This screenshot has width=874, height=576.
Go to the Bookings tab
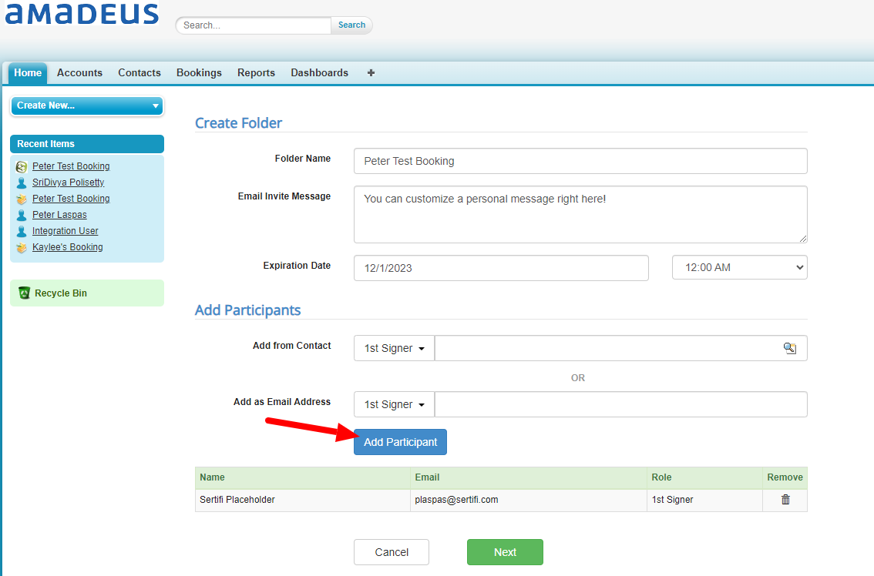(199, 73)
